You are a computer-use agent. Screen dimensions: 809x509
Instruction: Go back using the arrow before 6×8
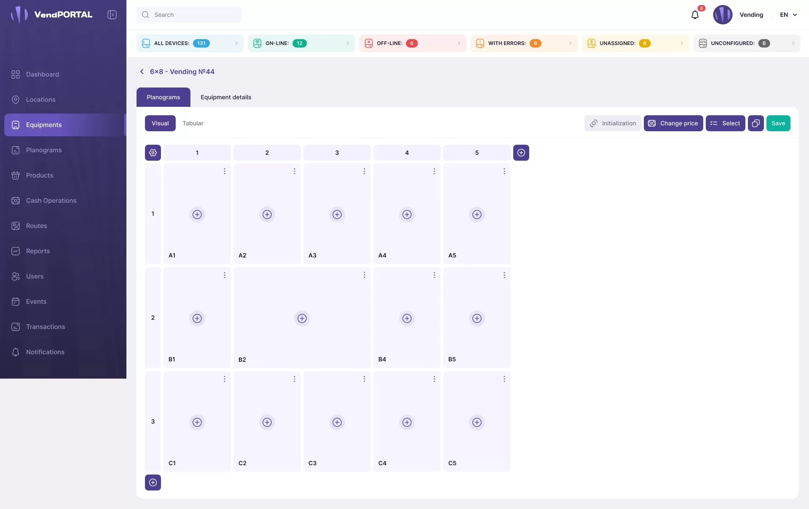pos(142,72)
